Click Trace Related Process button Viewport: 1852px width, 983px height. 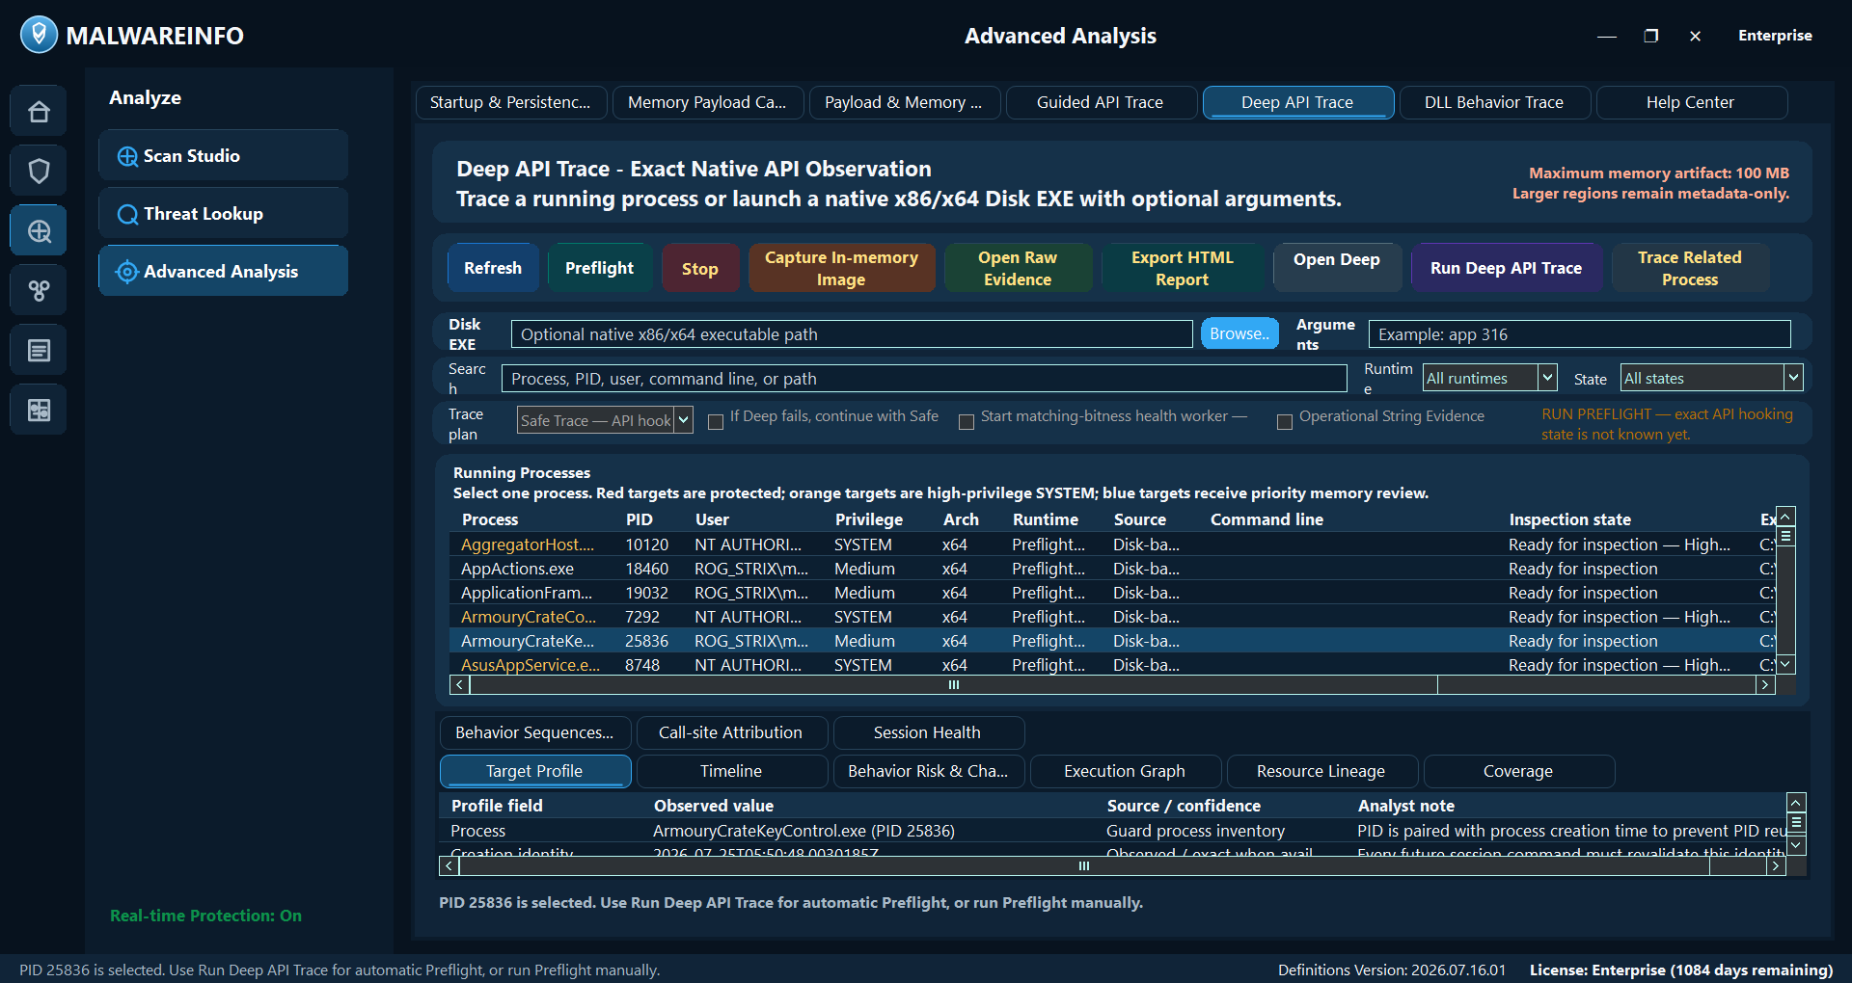coord(1691,268)
